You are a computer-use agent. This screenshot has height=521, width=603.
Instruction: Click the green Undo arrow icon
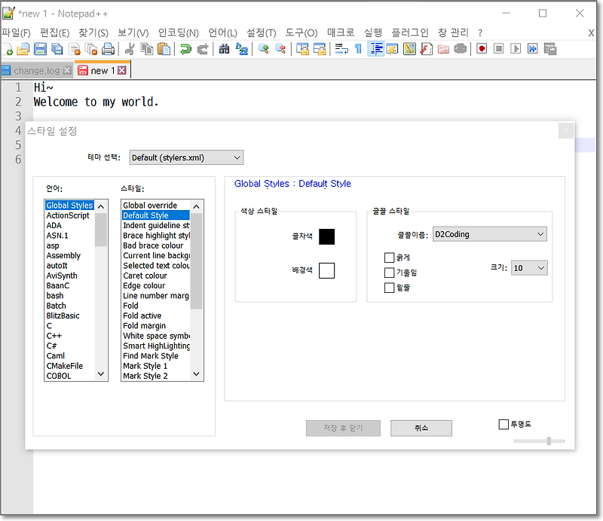tap(185, 49)
